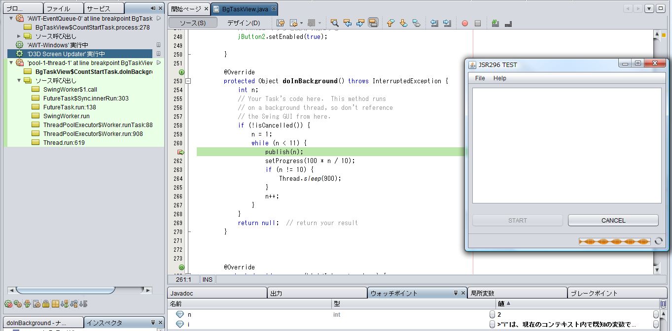Viewport: 672px width, 331px height.
Task: Select FutureTask.run:138 stack frame
Action: tap(69, 107)
